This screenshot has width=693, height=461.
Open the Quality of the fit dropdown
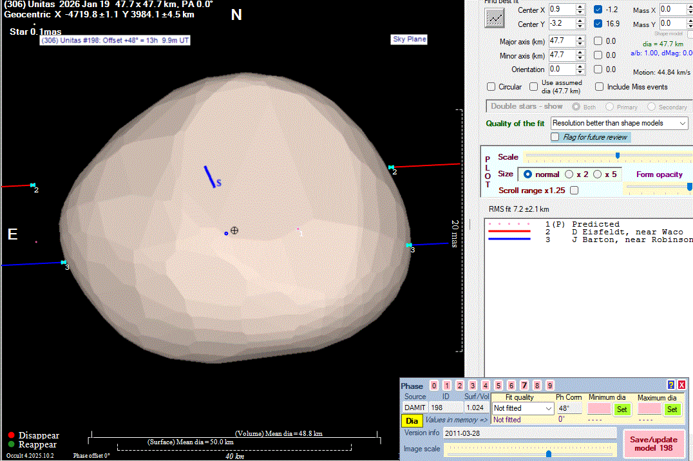tap(619, 123)
